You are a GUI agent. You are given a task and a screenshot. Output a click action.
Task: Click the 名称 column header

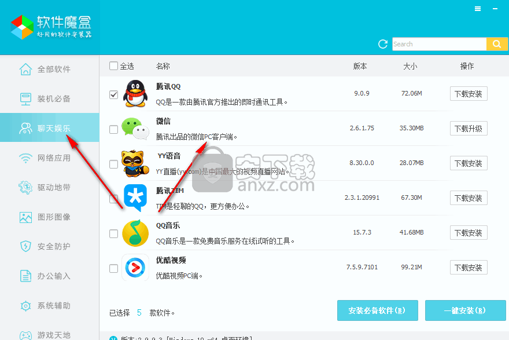(x=163, y=66)
